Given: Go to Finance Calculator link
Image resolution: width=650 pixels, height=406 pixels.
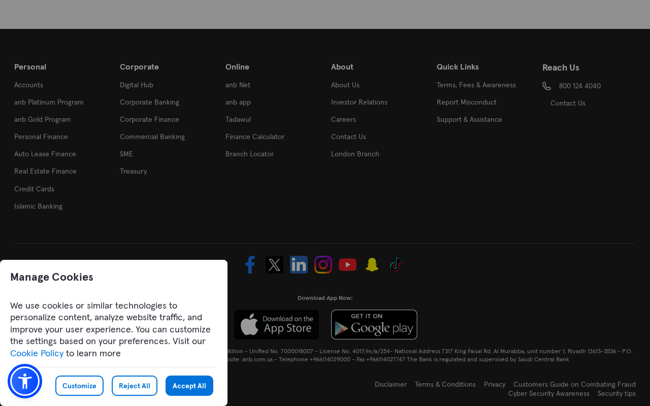Looking at the screenshot, I should pyautogui.click(x=255, y=137).
